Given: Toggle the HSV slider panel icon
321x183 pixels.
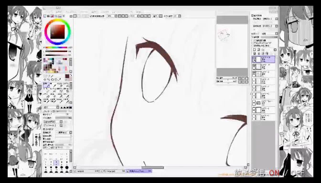Looking at the screenshot, I should [52, 16].
